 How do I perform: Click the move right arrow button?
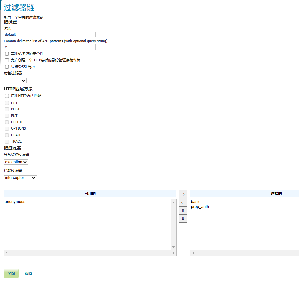[x=183, y=194]
